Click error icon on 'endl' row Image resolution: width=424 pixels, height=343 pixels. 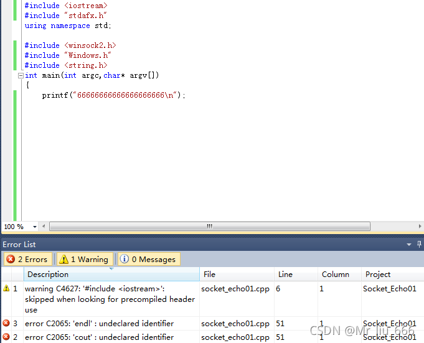point(6,323)
